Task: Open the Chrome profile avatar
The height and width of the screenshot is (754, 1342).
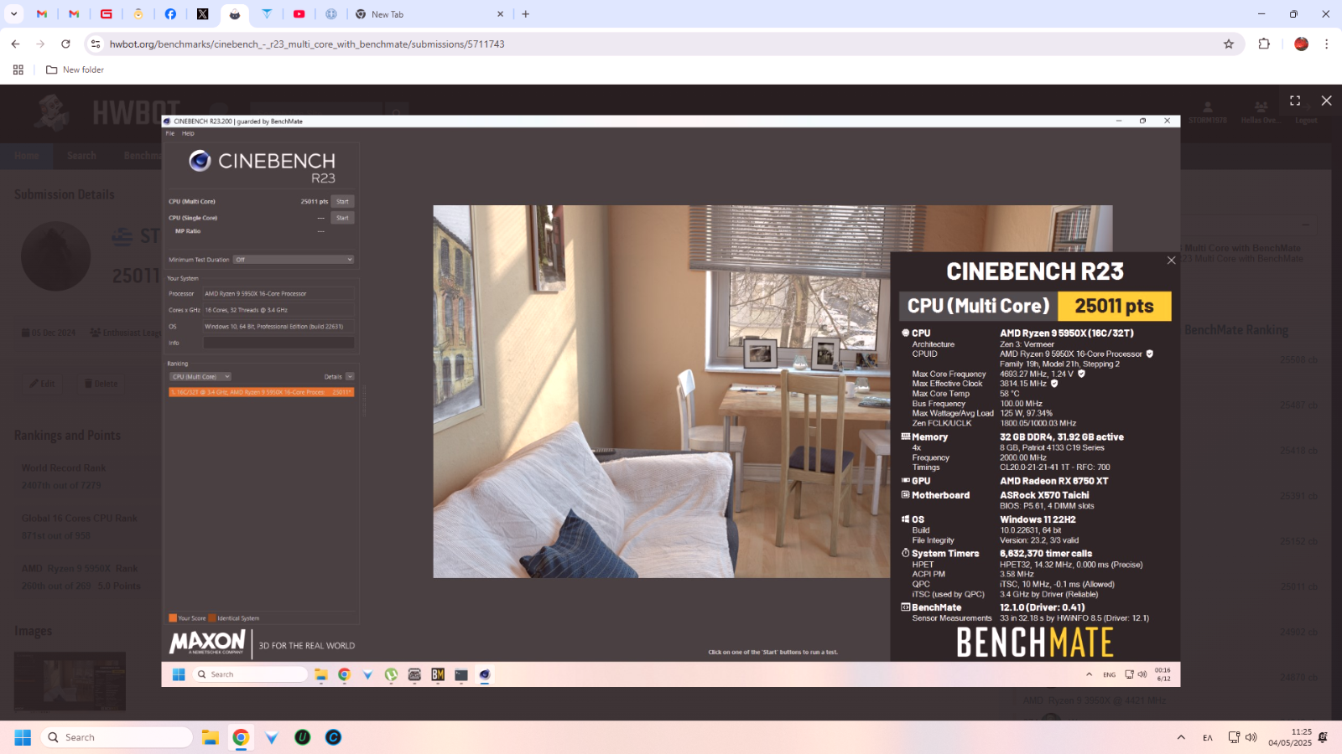Action: coord(1301,44)
